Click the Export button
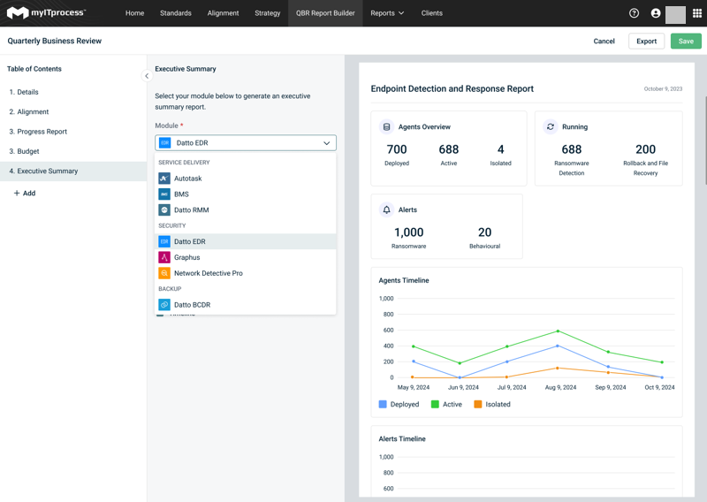This screenshot has height=502, width=707. click(x=646, y=41)
